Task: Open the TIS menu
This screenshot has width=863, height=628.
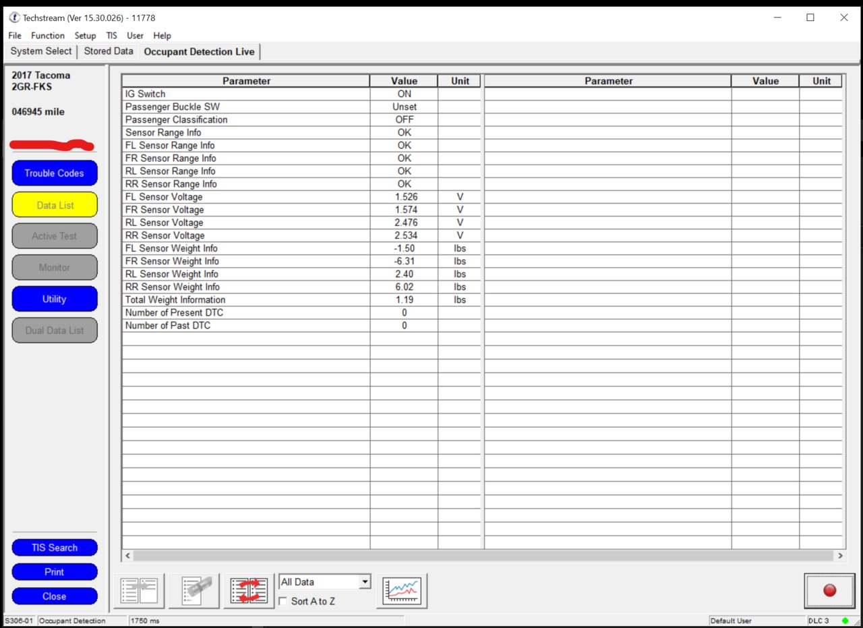Action: (111, 36)
